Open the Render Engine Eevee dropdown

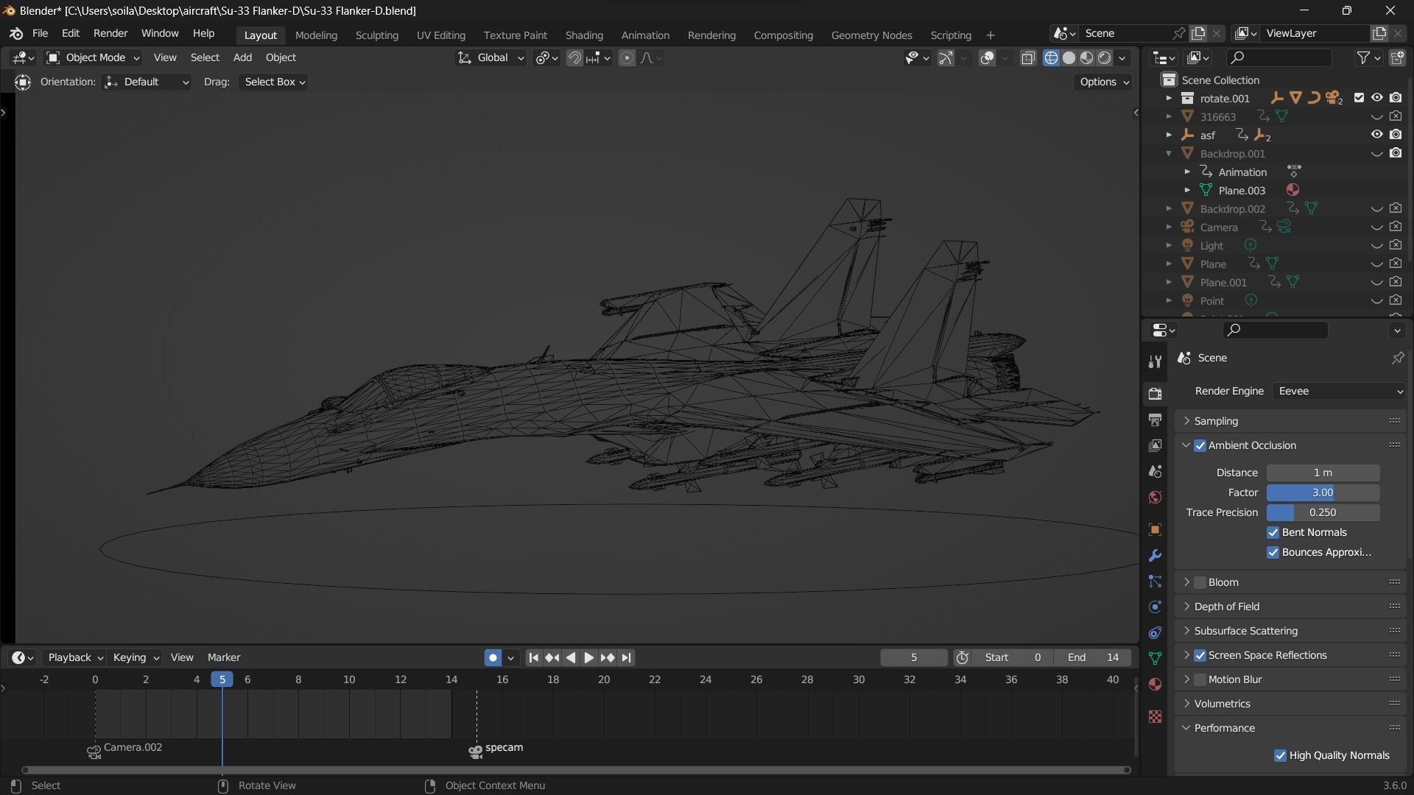(x=1339, y=392)
